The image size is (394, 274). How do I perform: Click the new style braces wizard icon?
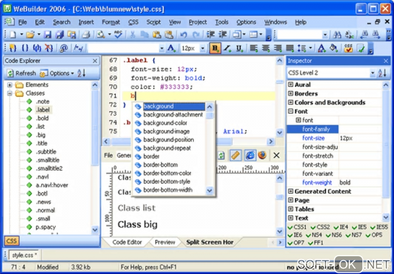pyautogui.click(x=12, y=48)
